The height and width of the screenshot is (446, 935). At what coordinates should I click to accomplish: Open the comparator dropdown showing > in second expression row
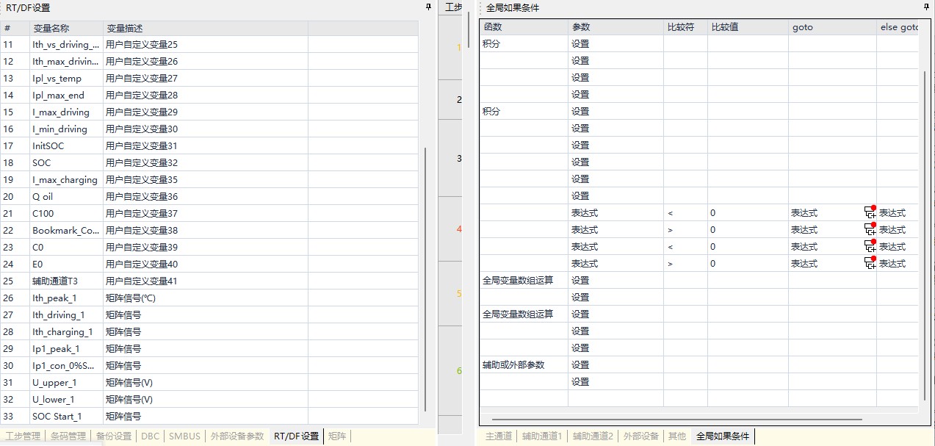coord(683,229)
